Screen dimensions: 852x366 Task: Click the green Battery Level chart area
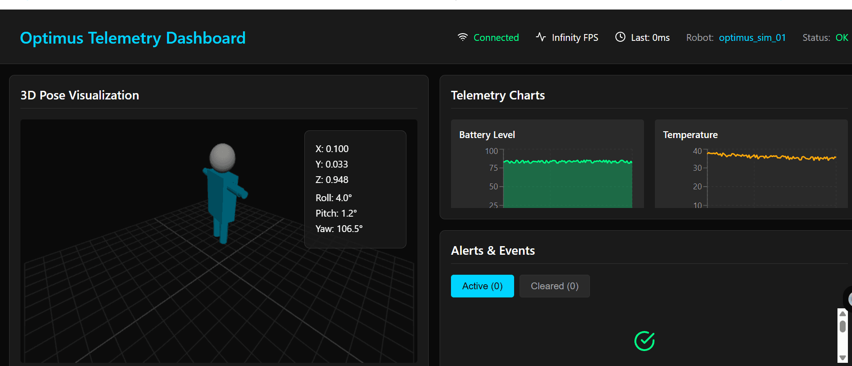568,186
